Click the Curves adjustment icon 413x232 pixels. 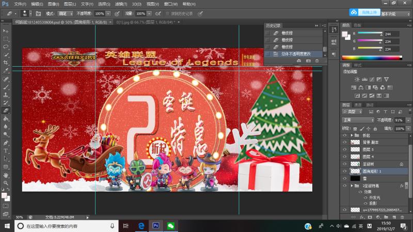click(372, 80)
